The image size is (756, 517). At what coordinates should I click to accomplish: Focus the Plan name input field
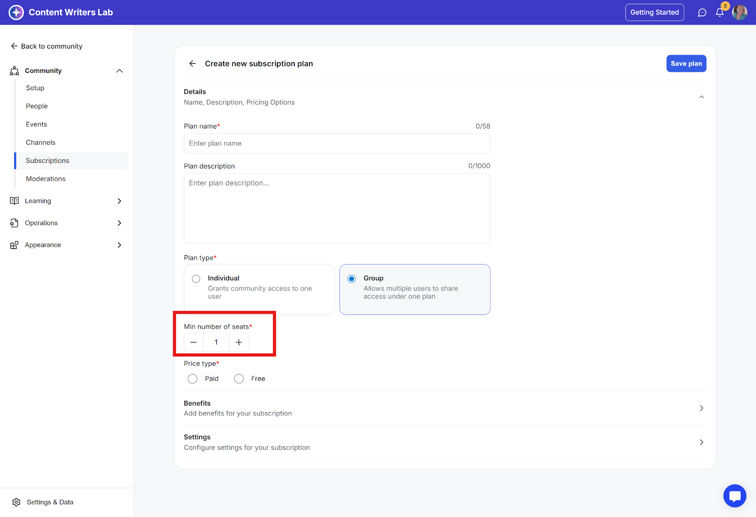click(x=337, y=144)
